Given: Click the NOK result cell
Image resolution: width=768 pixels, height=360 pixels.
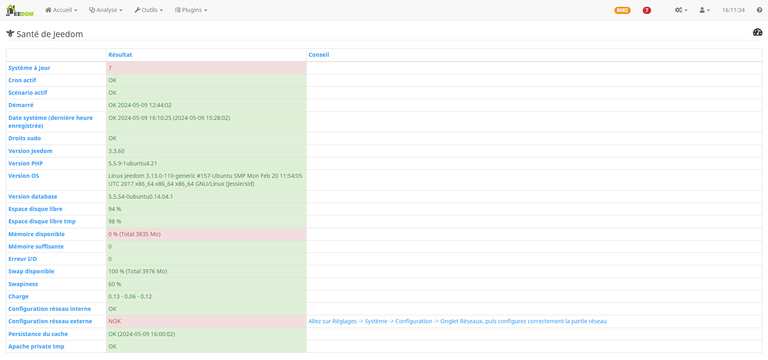Looking at the screenshot, I should point(206,321).
